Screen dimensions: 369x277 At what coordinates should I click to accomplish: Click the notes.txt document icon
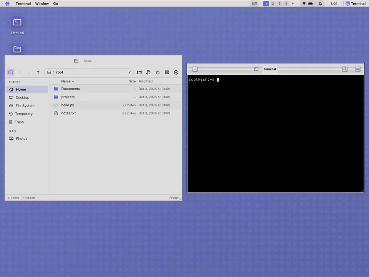[x=56, y=113]
